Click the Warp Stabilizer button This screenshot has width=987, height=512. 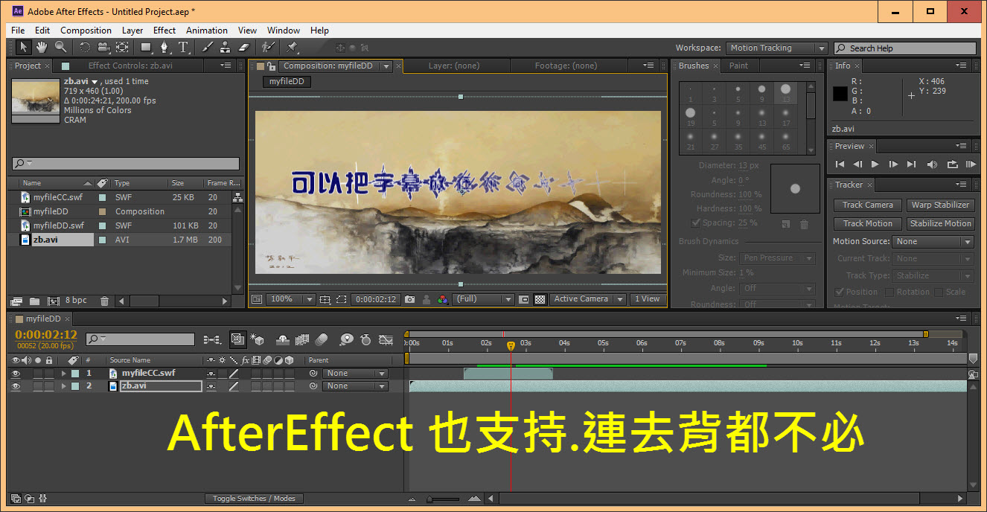point(940,205)
